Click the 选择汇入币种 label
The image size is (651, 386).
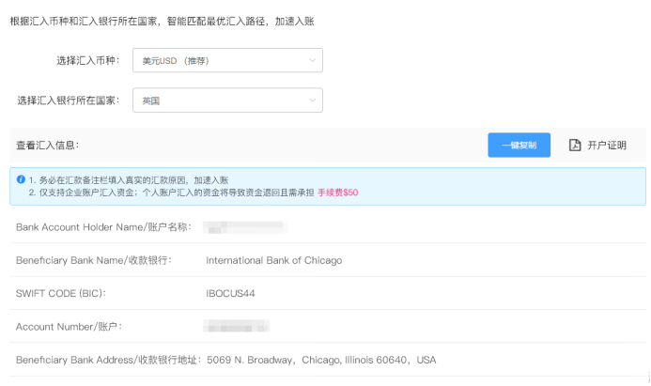click(88, 61)
